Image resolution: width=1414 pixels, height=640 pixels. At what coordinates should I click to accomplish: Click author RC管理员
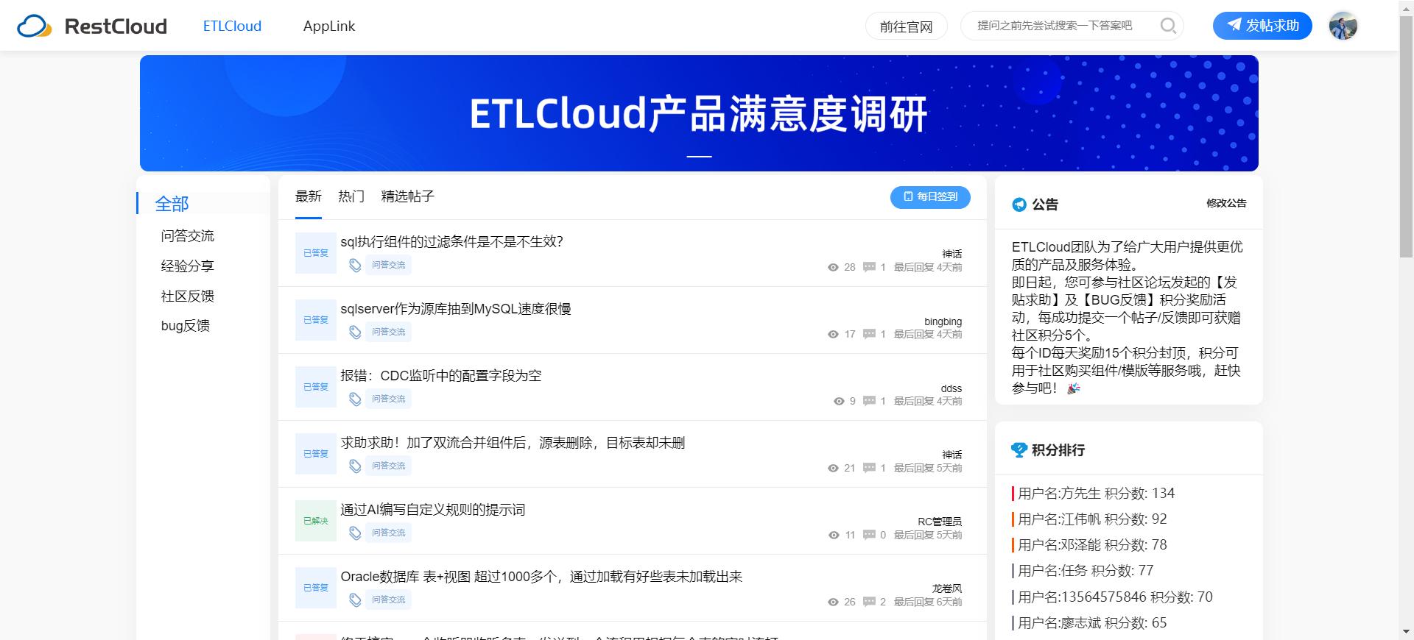(940, 522)
